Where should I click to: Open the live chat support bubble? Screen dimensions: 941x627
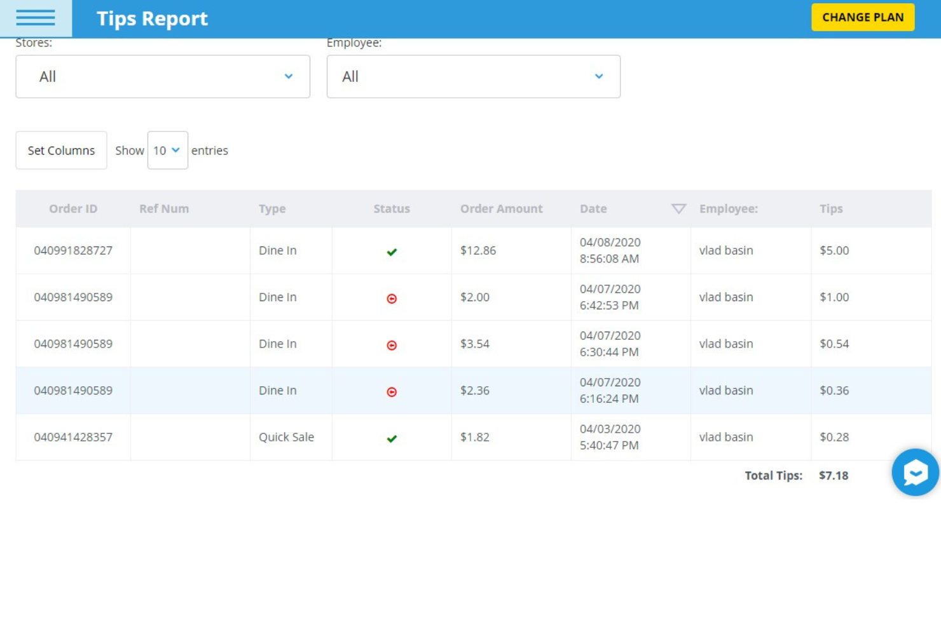916,473
